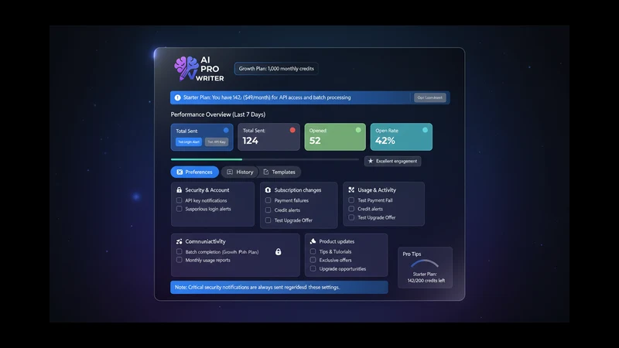Click the Pro Tips card
The width and height of the screenshot is (619, 348).
[x=425, y=268]
